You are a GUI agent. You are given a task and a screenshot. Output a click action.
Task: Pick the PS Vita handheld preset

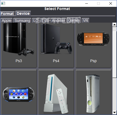[x=19, y=92]
